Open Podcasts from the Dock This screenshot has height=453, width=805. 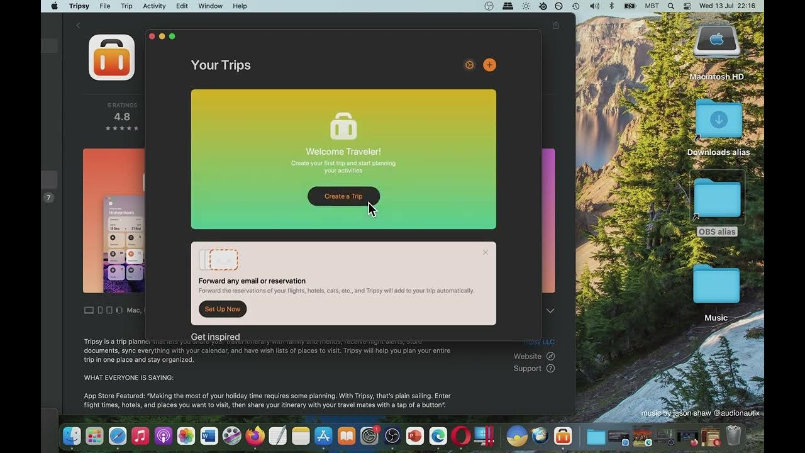pyautogui.click(x=164, y=435)
